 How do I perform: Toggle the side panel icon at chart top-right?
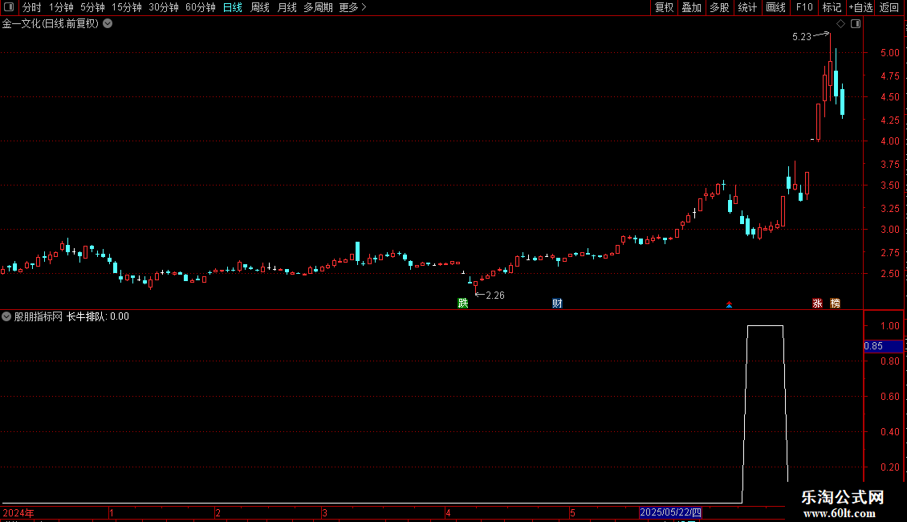(856, 23)
